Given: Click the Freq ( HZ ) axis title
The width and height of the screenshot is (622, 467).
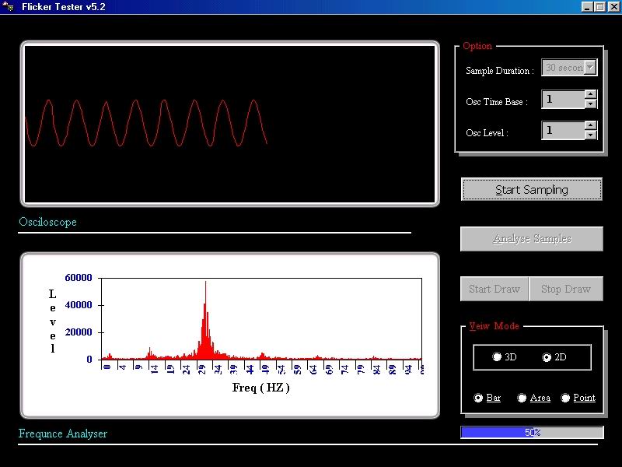Looking at the screenshot, I should [261, 388].
